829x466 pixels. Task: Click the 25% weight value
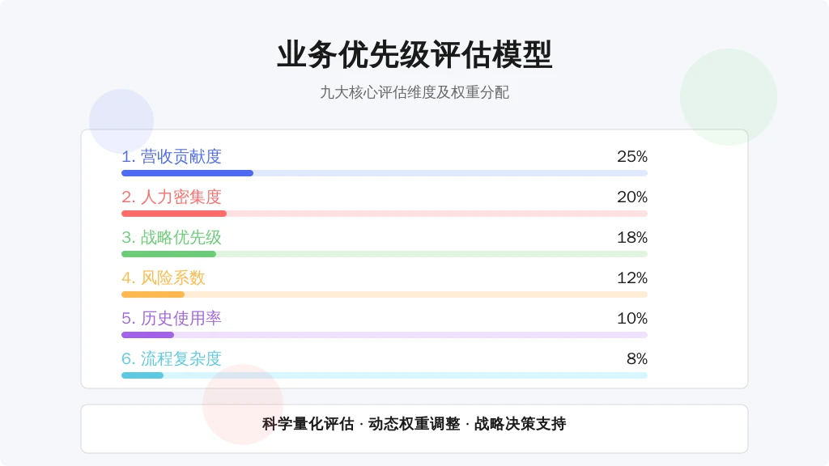(631, 156)
